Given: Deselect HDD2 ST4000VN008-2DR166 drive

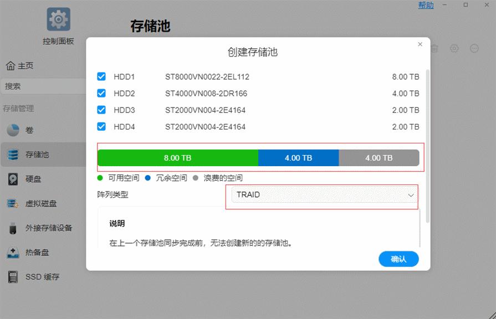Looking at the screenshot, I should [x=101, y=92].
